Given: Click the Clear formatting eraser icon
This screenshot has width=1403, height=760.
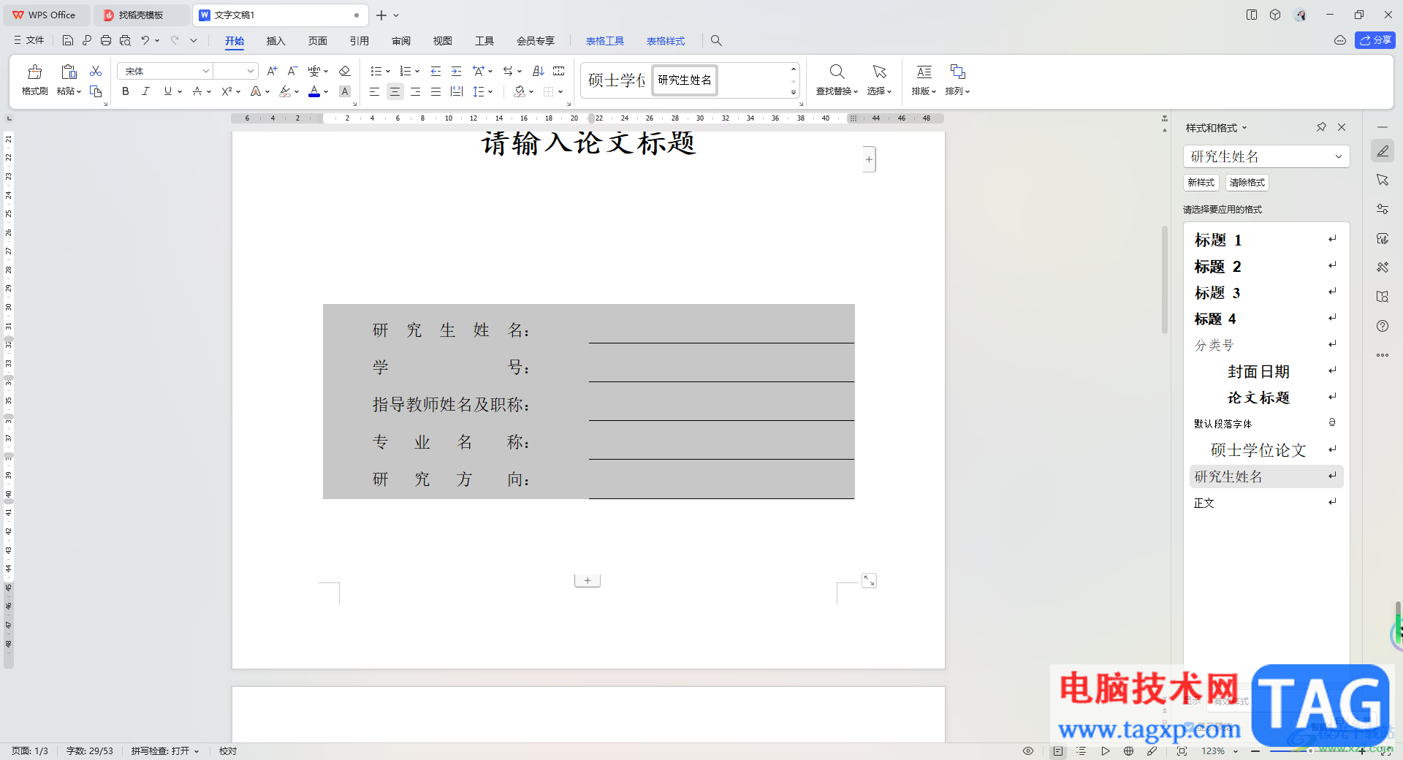Looking at the screenshot, I should (345, 71).
